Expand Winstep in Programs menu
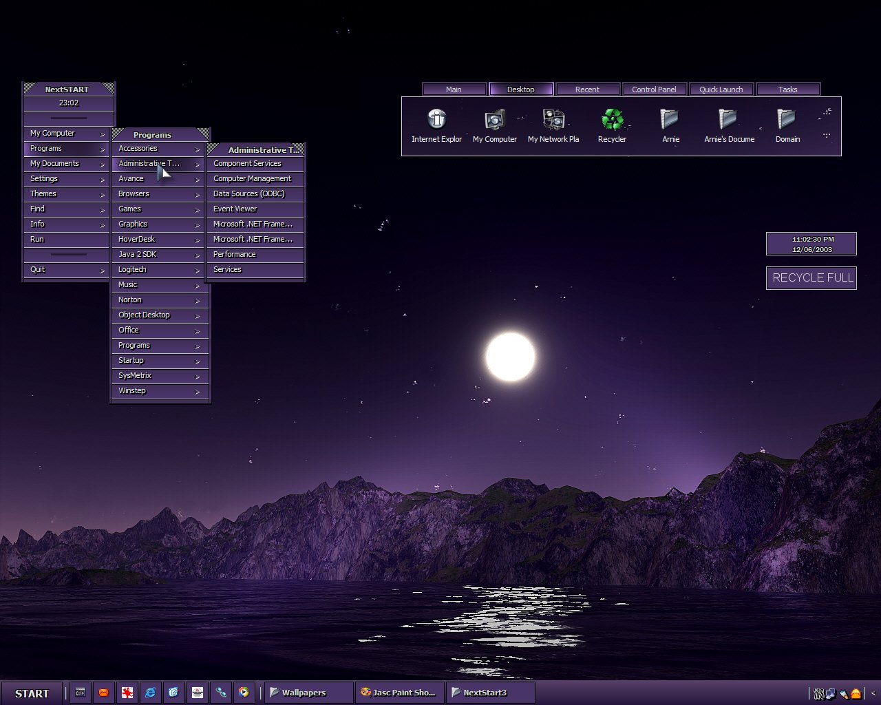 [160, 391]
